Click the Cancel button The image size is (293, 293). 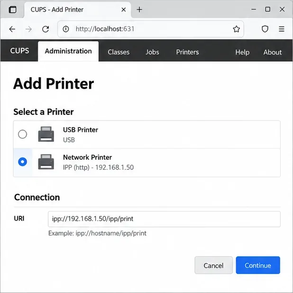pos(213,265)
